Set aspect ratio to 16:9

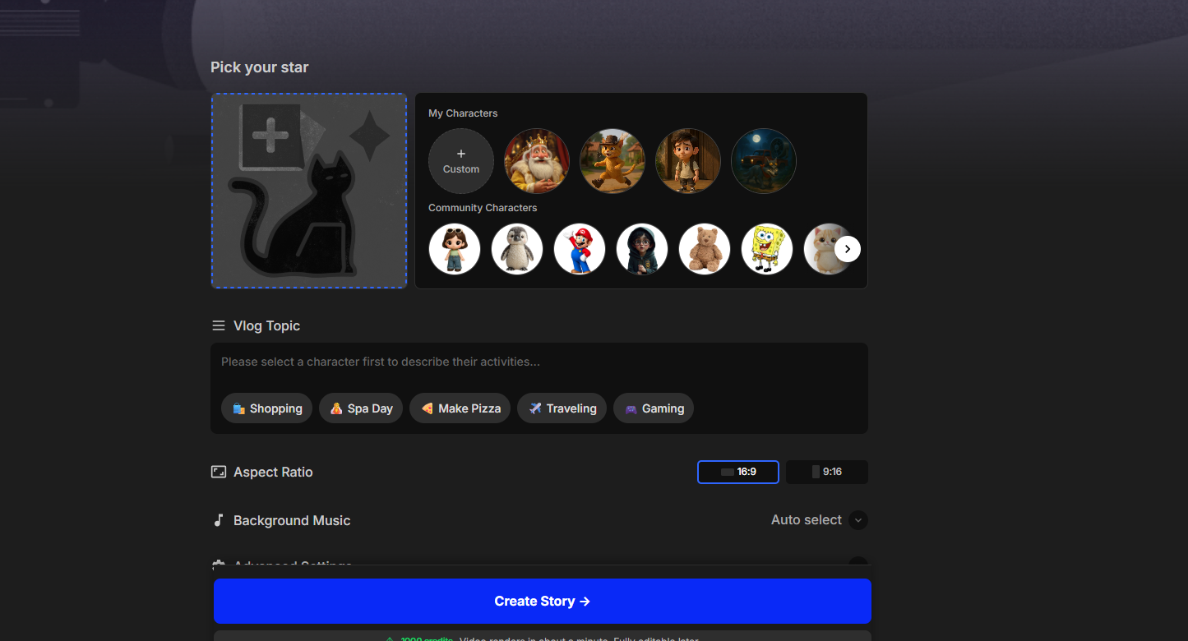pyautogui.click(x=738, y=472)
